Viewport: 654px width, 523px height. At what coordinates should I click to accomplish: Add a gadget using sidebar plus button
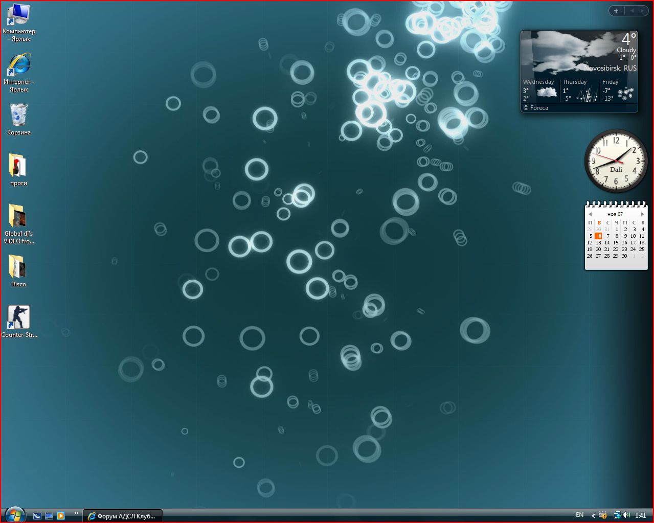(616, 11)
